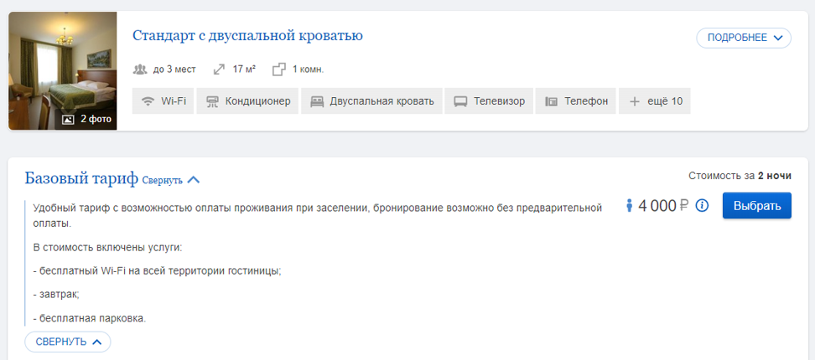Click 'до 3 мест' capacity text
815x360 pixels.
(x=174, y=69)
